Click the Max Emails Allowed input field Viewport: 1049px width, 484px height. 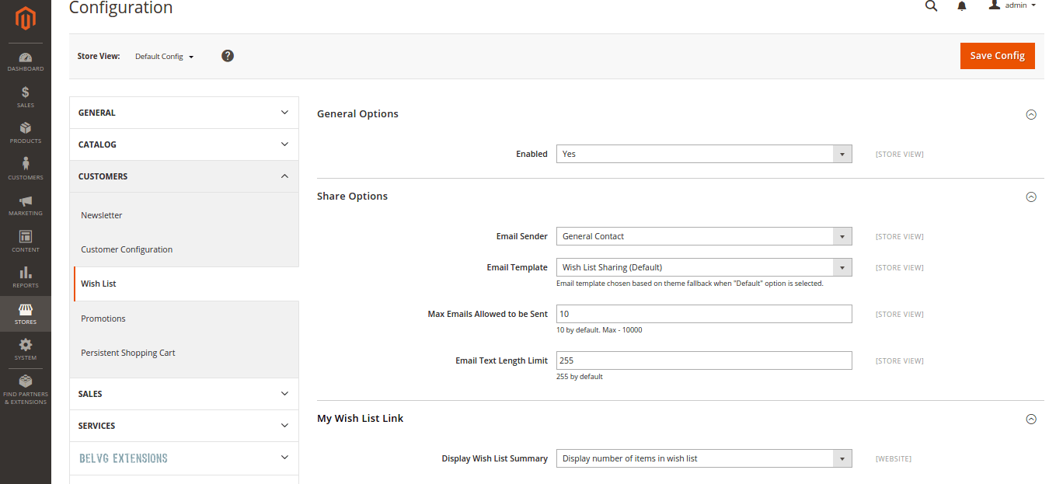coord(703,314)
